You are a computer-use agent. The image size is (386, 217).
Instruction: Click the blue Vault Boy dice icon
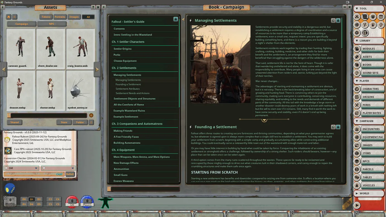(x=10, y=189)
